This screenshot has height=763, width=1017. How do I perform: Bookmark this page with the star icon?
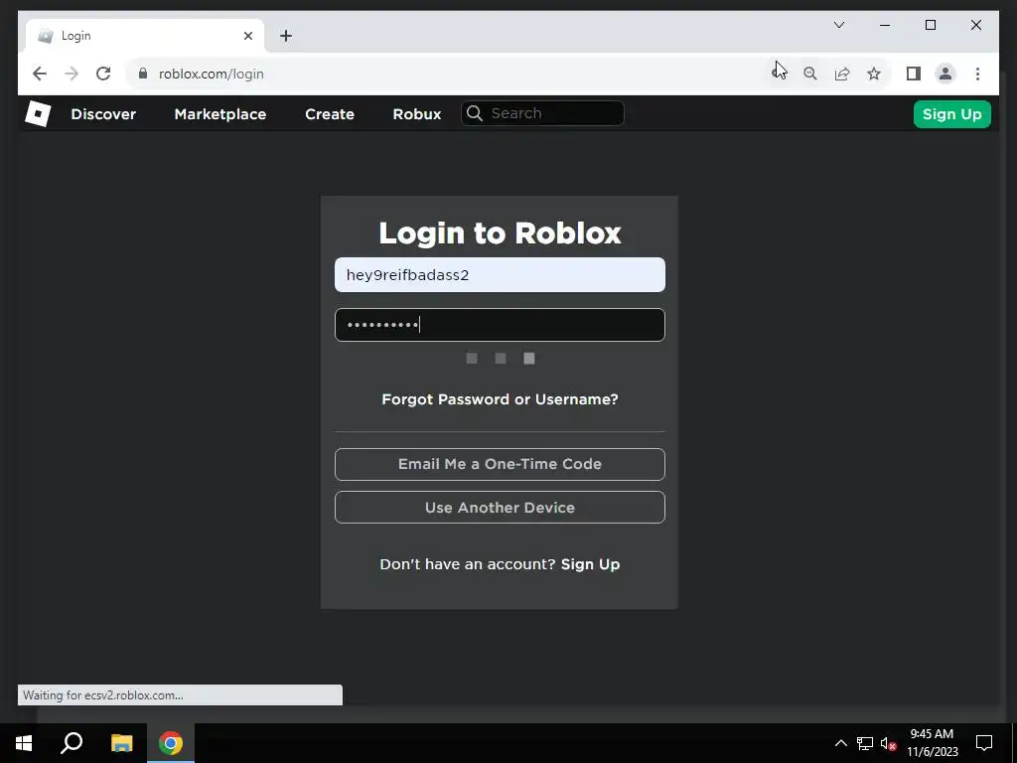(x=874, y=74)
